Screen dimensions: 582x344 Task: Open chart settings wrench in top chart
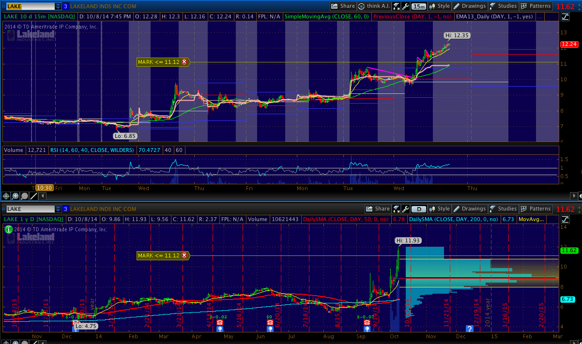pos(405,6)
